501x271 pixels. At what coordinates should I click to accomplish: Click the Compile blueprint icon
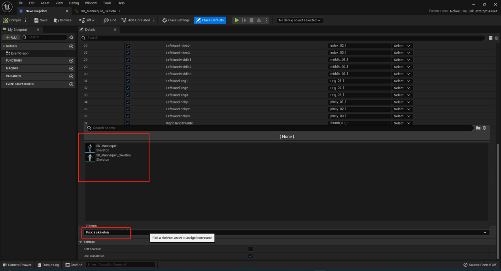pyautogui.click(x=6, y=20)
